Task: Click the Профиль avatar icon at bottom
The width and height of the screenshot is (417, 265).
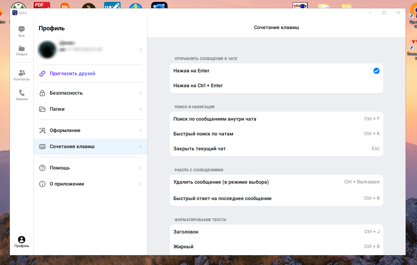Action: pyautogui.click(x=22, y=240)
